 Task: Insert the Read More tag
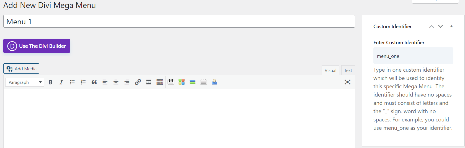click(x=149, y=82)
